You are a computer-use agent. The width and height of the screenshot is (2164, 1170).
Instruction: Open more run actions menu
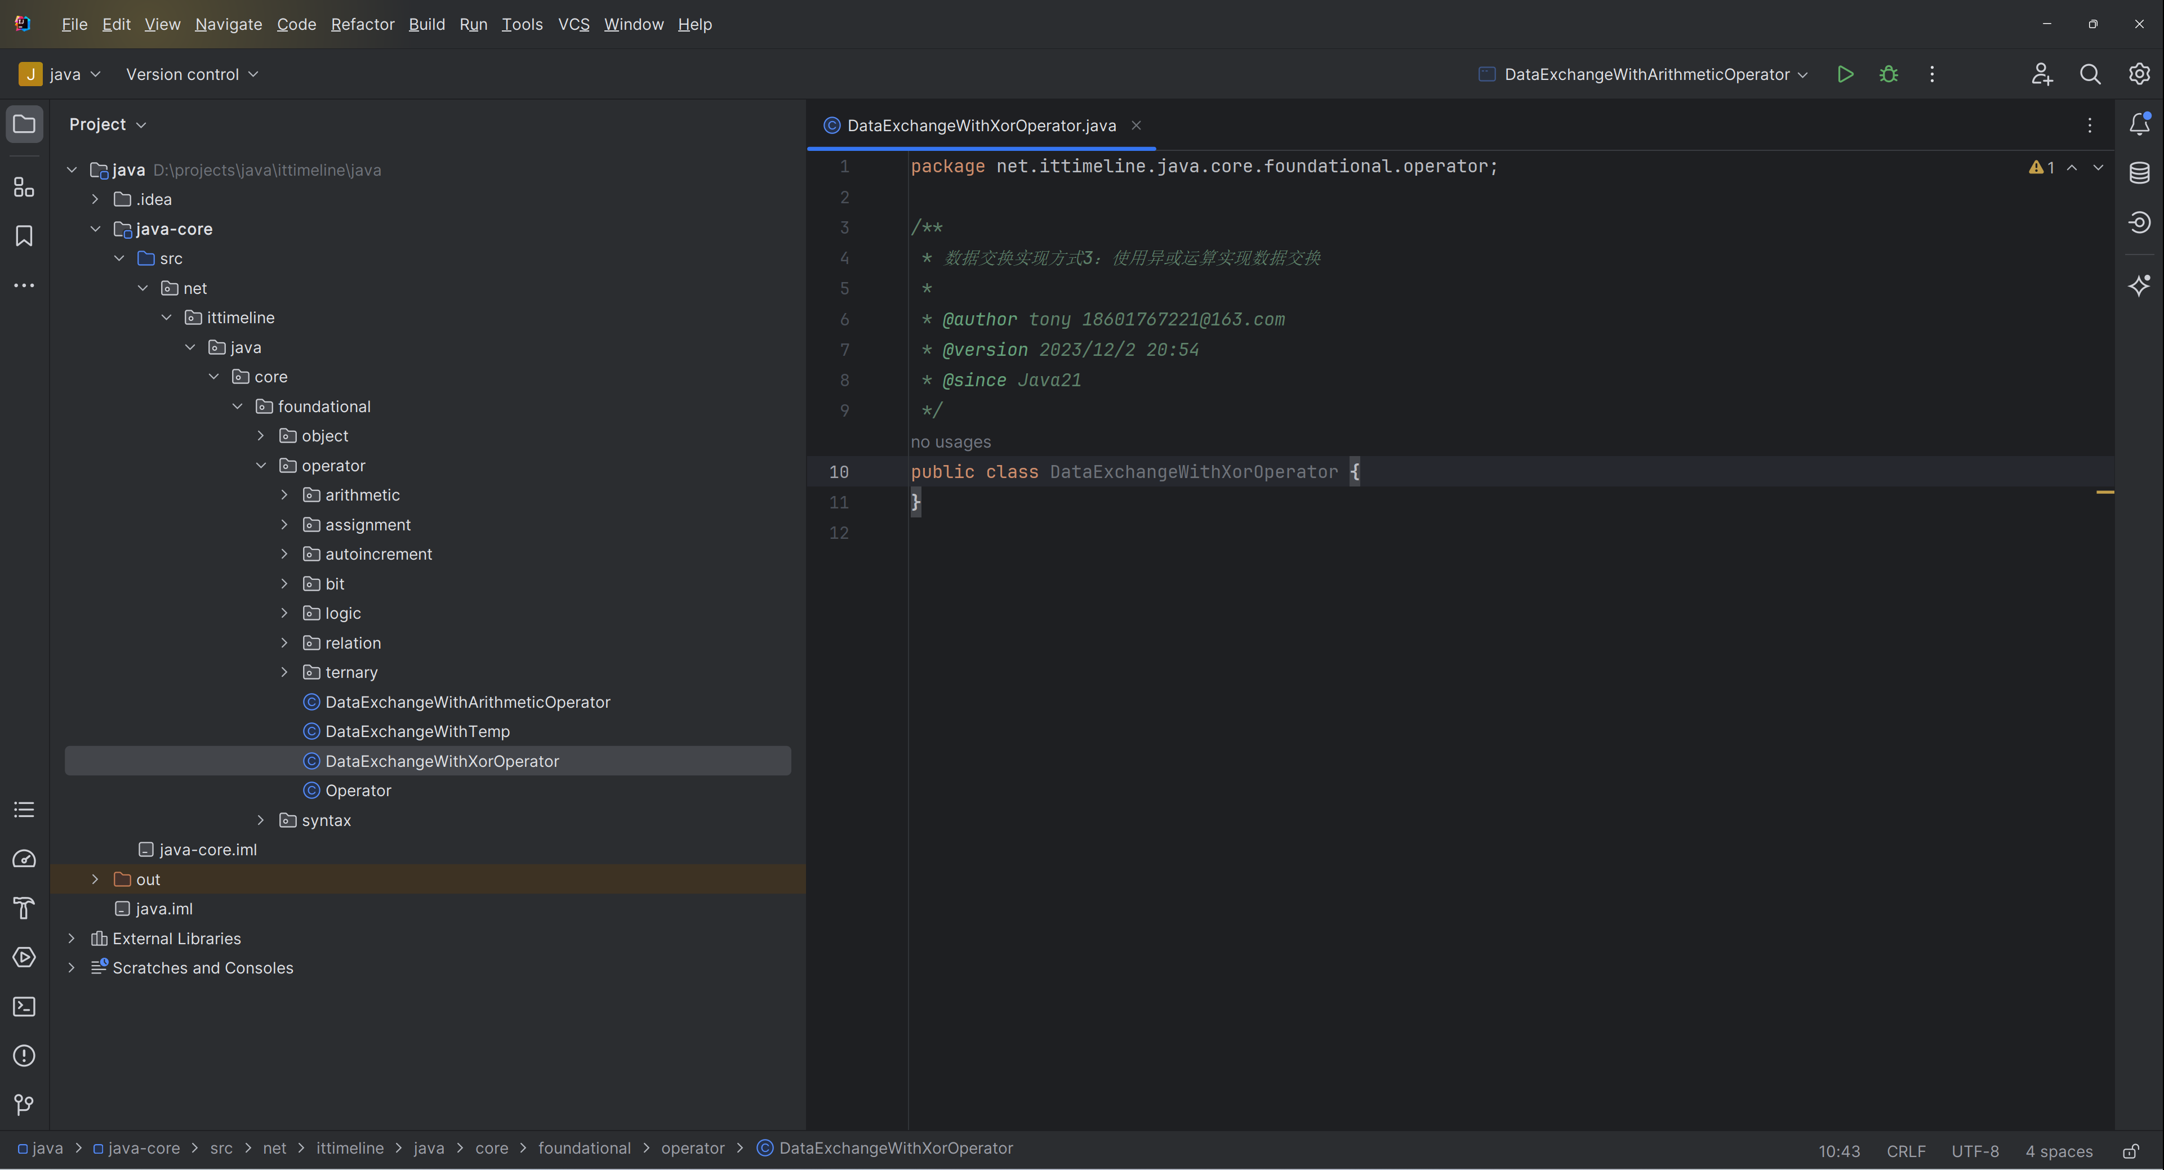(x=1932, y=74)
